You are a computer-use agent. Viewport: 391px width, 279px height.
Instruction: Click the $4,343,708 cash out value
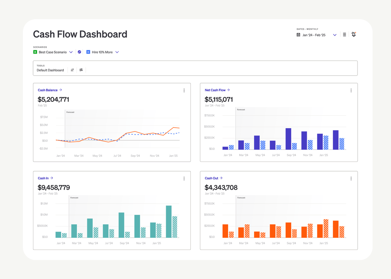(x=221, y=187)
